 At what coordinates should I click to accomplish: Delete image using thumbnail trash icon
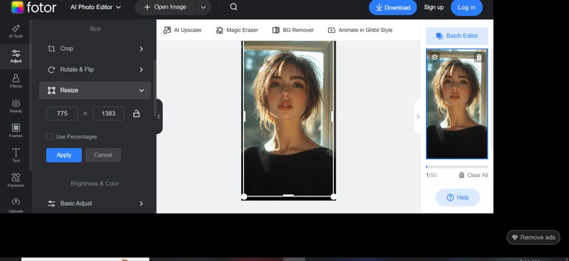point(479,57)
